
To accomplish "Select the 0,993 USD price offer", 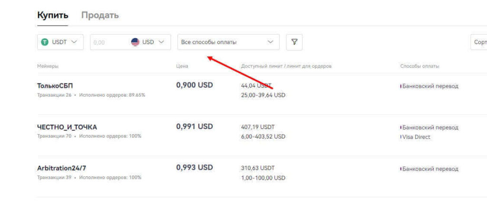I will click(x=195, y=168).
